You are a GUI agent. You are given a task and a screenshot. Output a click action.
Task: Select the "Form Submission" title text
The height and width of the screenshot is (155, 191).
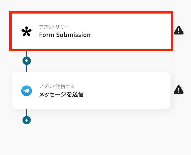click(65, 35)
